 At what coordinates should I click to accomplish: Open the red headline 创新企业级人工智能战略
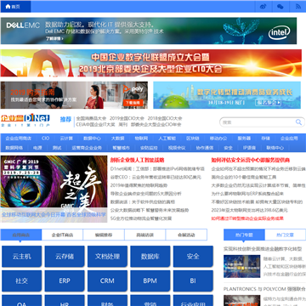[137, 160]
